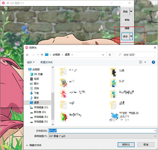The image size is (158, 150).
Task: Open view options dropdown arrow
Action: (145, 62)
